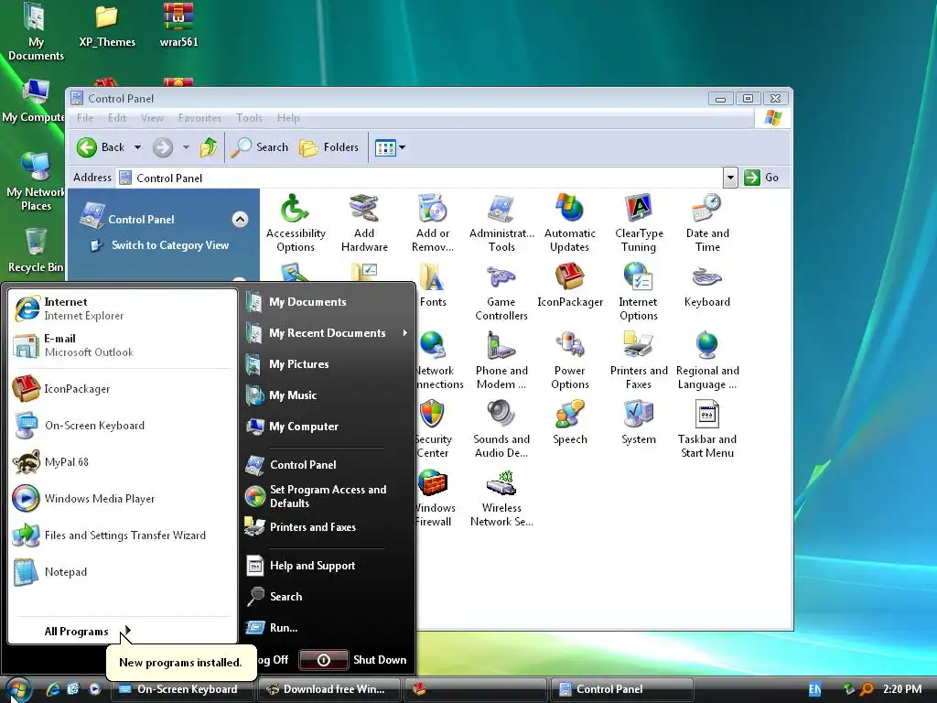
Task: Open Windows Firewall icon
Action: 434,498
